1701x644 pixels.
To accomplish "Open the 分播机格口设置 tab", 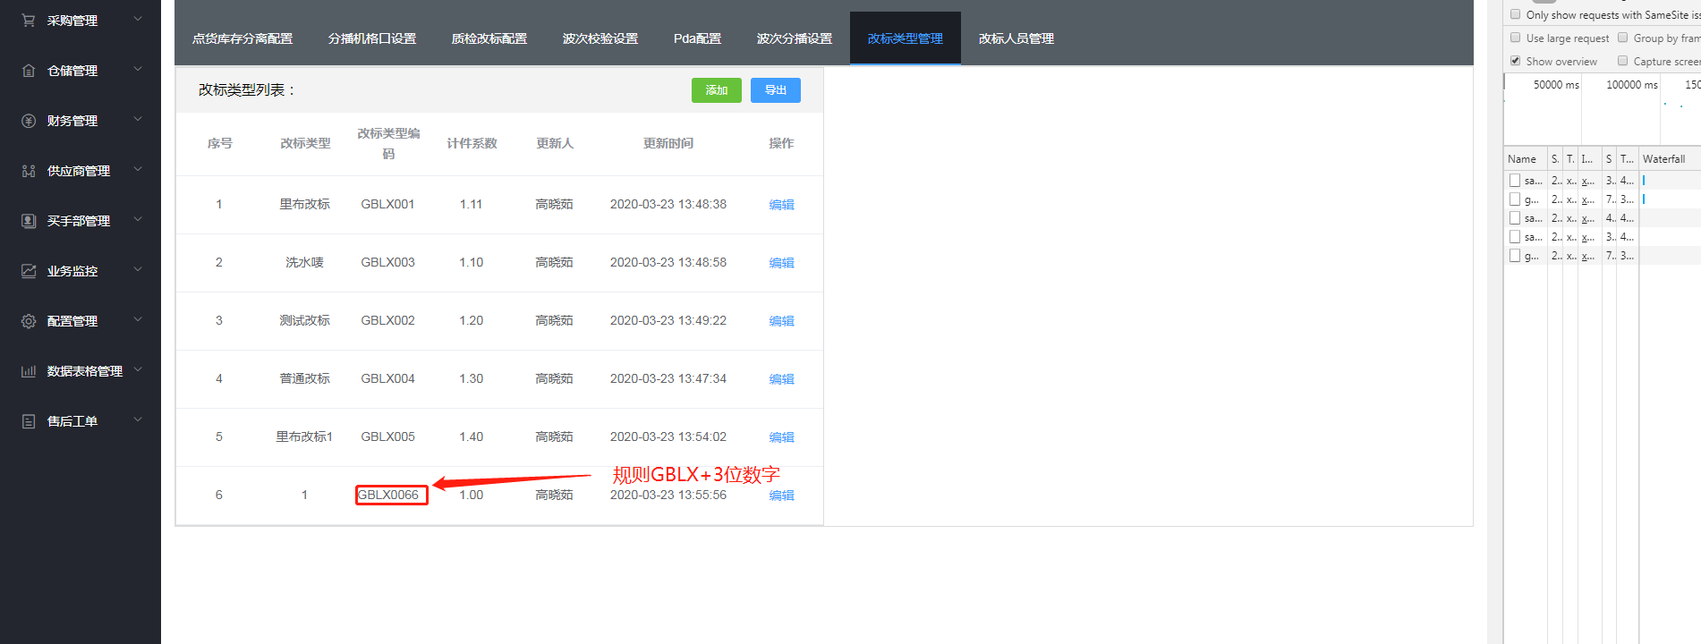I will pyautogui.click(x=372, y=38).
